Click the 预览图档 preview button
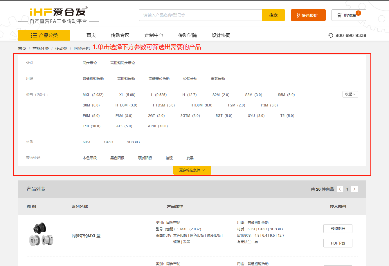 (338, 229)
